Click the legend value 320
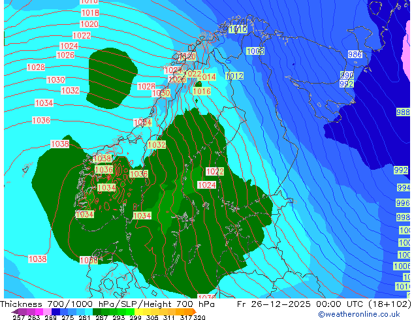 click(x=199, y=317)
